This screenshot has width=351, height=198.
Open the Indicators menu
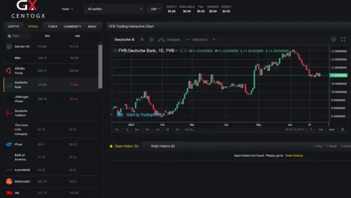pos(197,39)
